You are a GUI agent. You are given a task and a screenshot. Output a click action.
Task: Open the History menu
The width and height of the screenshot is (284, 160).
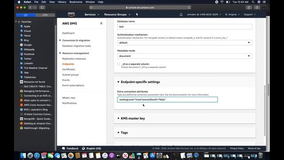62,2
